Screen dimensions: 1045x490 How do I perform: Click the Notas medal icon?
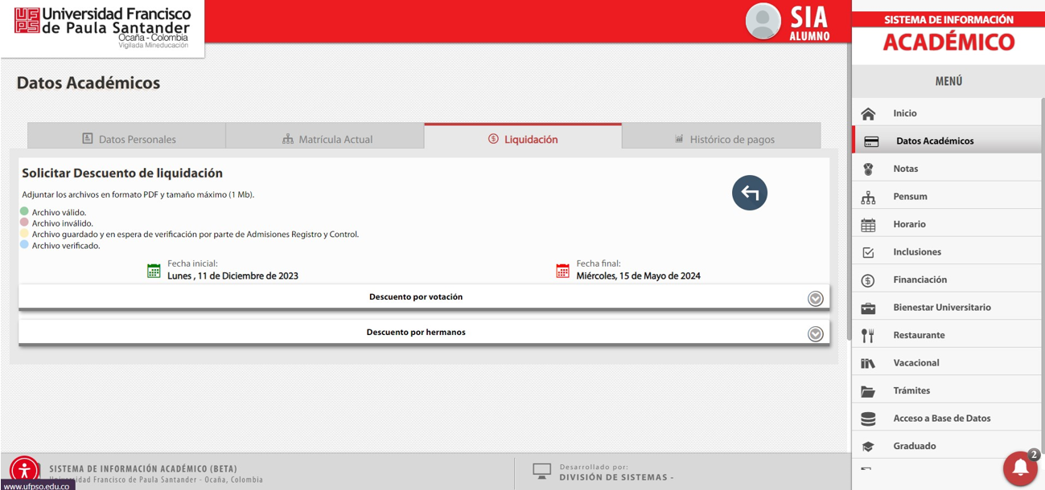pyautogui.click(x=868, y=169)
